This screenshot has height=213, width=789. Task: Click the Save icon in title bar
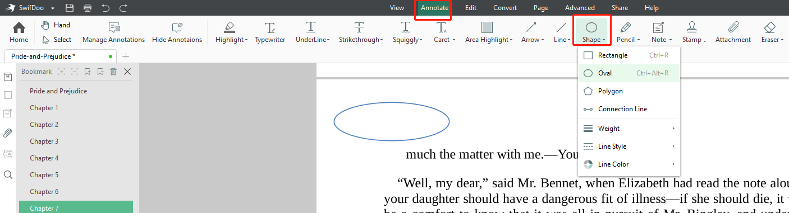pos(69,8)
